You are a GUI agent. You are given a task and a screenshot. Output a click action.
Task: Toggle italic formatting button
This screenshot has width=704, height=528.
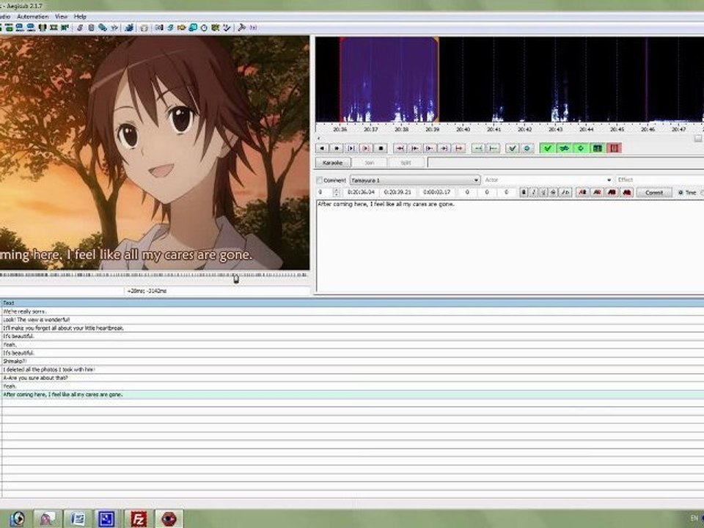(533, 193)
